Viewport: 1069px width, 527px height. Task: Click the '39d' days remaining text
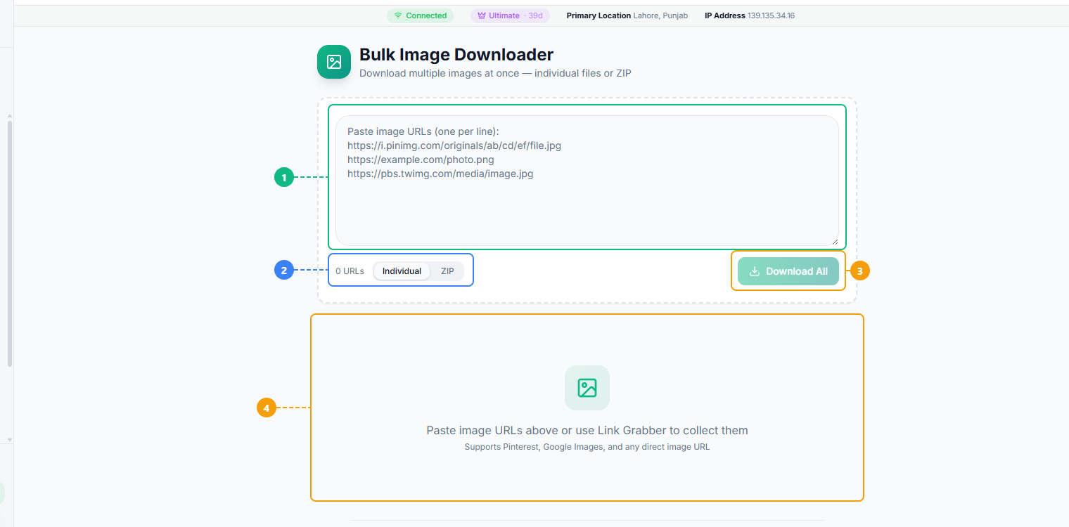pyautogui.click(x=536, y=15)
